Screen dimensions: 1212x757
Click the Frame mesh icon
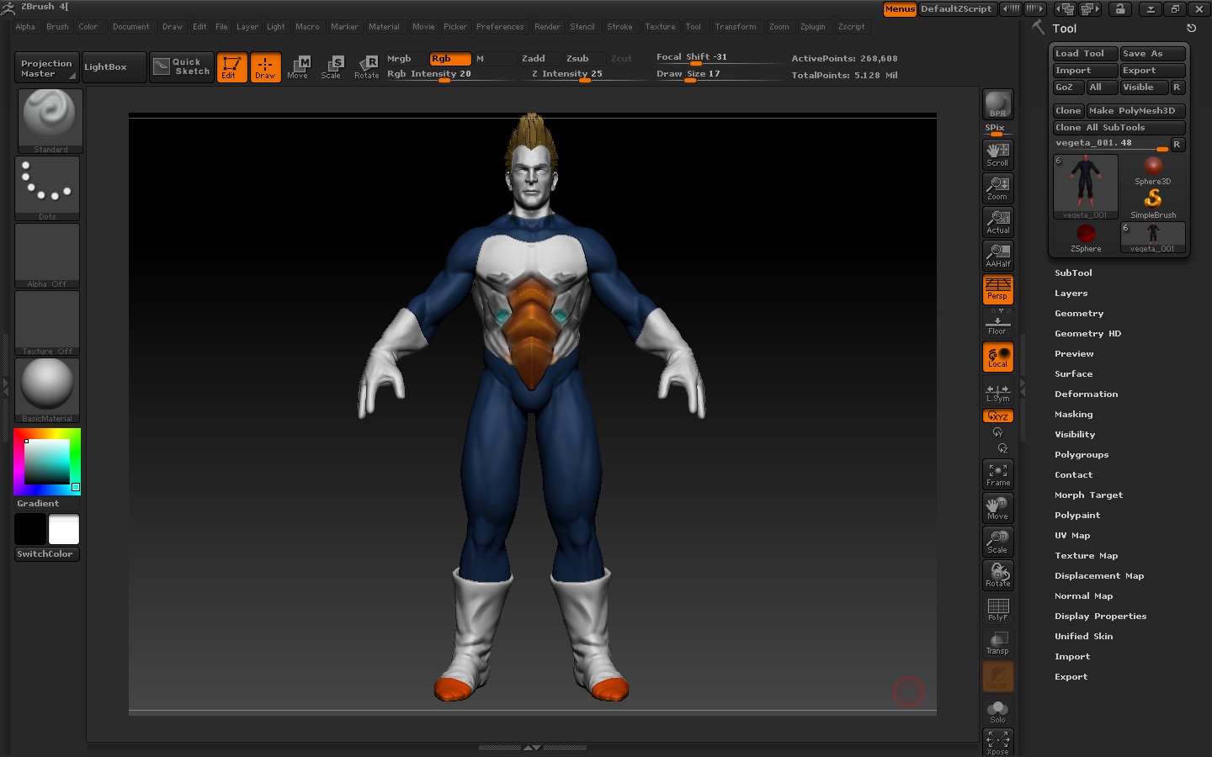coord(997,474)
